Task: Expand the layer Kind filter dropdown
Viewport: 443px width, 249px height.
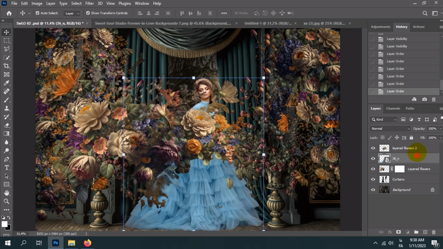Action: 384,119
